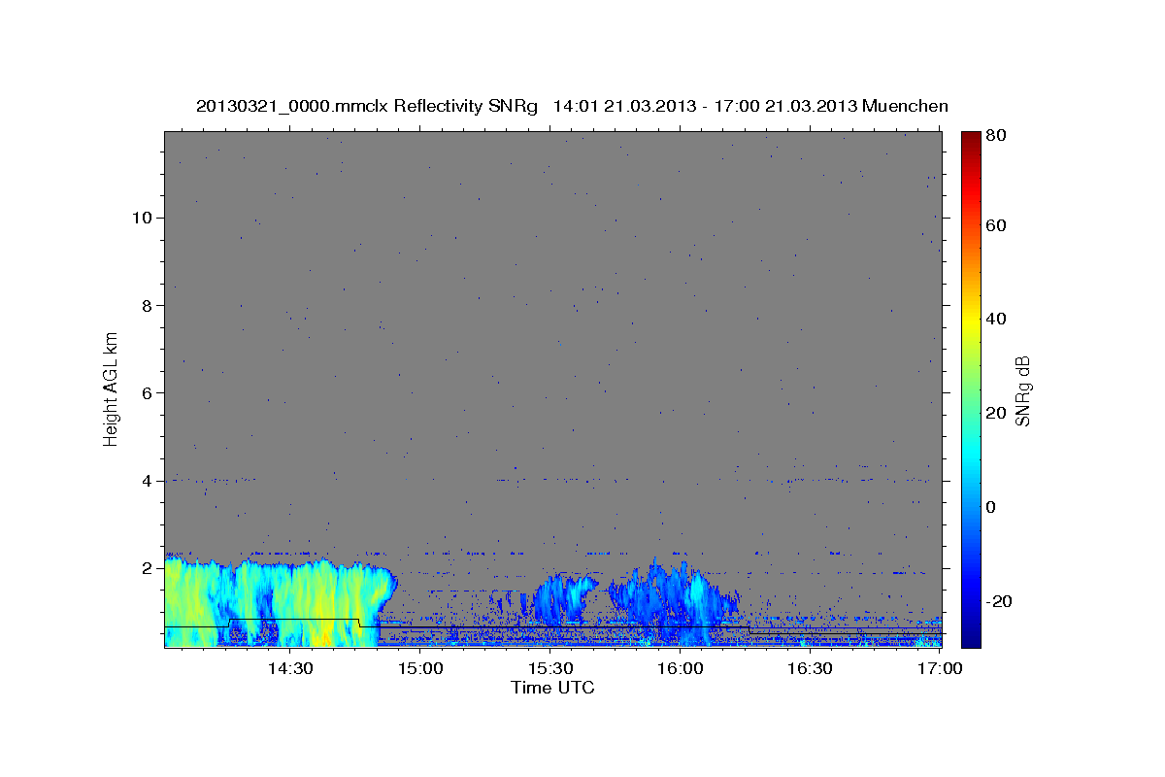Click the 15:30 time tick label
The height and width of the screenshot is (777, 1165).
coord(549,668)
